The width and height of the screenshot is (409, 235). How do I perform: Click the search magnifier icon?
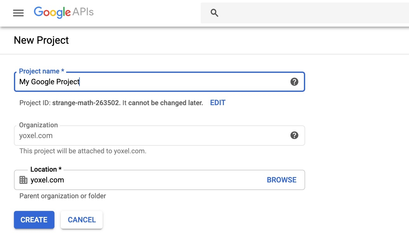click(x=214, y=13)
